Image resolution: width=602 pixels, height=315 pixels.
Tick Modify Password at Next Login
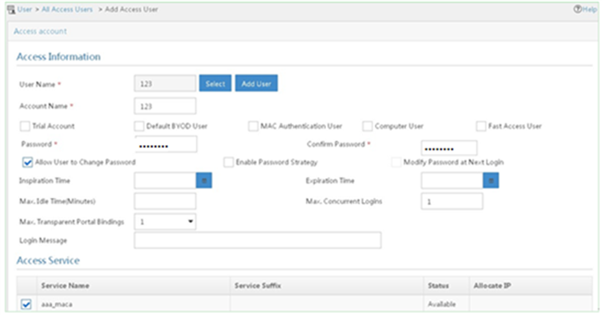pyautogui.click(x=396, y=162)
